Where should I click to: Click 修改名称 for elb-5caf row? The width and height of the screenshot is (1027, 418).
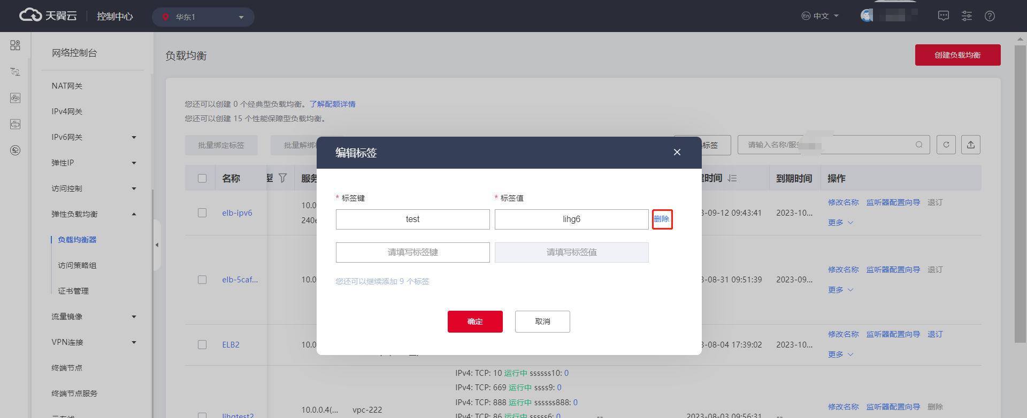(843, 270)
